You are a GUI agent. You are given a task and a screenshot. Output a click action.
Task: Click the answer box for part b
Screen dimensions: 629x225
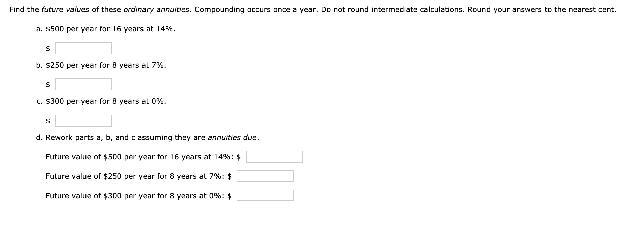(x=83, y=84)
